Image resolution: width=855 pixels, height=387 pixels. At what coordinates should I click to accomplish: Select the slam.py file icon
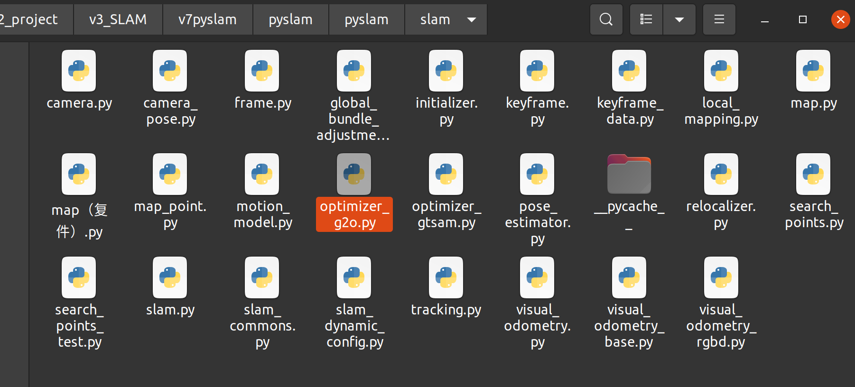(170, 277)
